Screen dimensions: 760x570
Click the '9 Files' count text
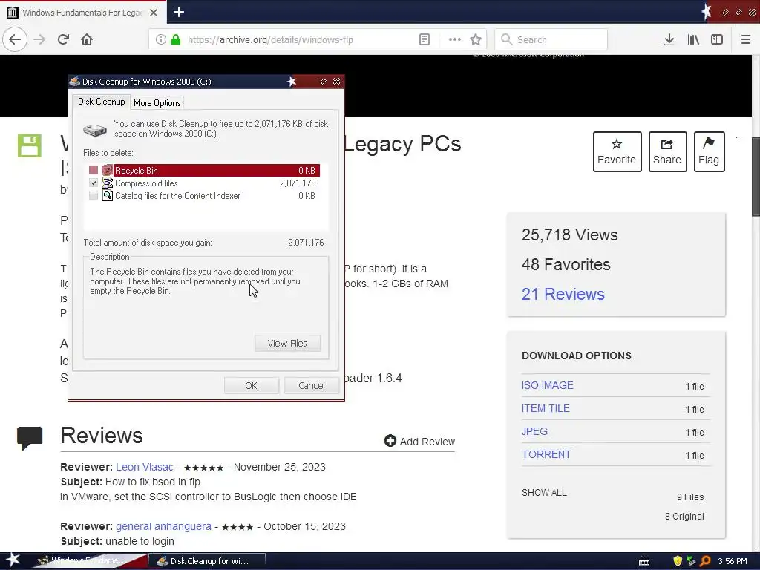pyautogui.click(x=690, y=497)
